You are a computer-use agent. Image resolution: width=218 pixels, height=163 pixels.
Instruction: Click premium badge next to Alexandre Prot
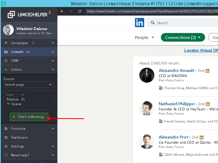click(x=202, y=137)
